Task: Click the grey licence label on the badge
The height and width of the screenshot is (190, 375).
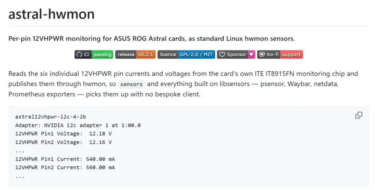Action: tap(168, 55)
